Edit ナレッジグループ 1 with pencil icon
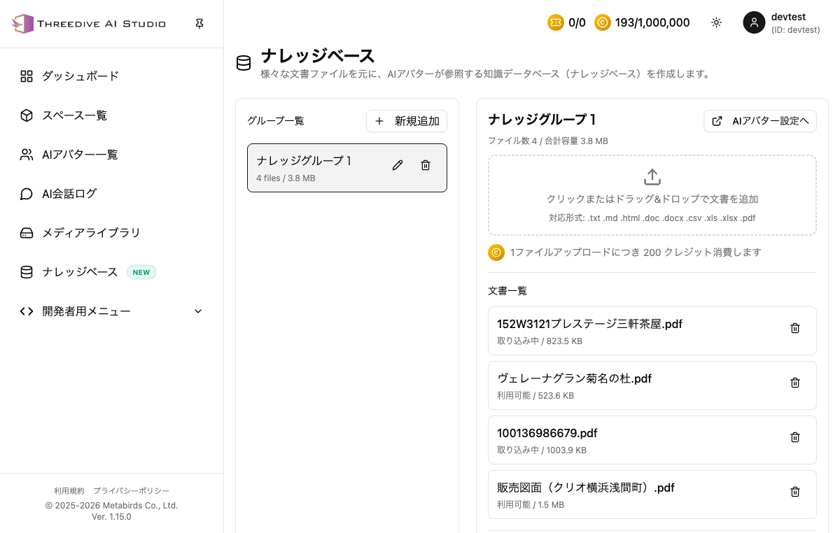840x533 pixels. (x=398, y=165)
